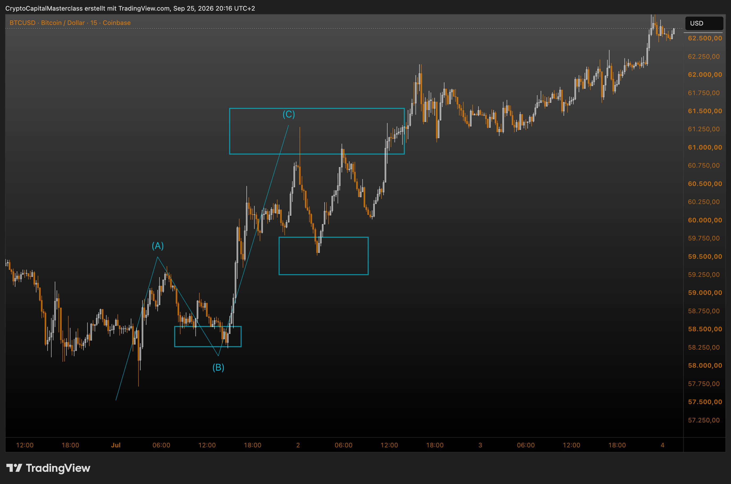Click the day 3 label on time axis

(480, 445)
